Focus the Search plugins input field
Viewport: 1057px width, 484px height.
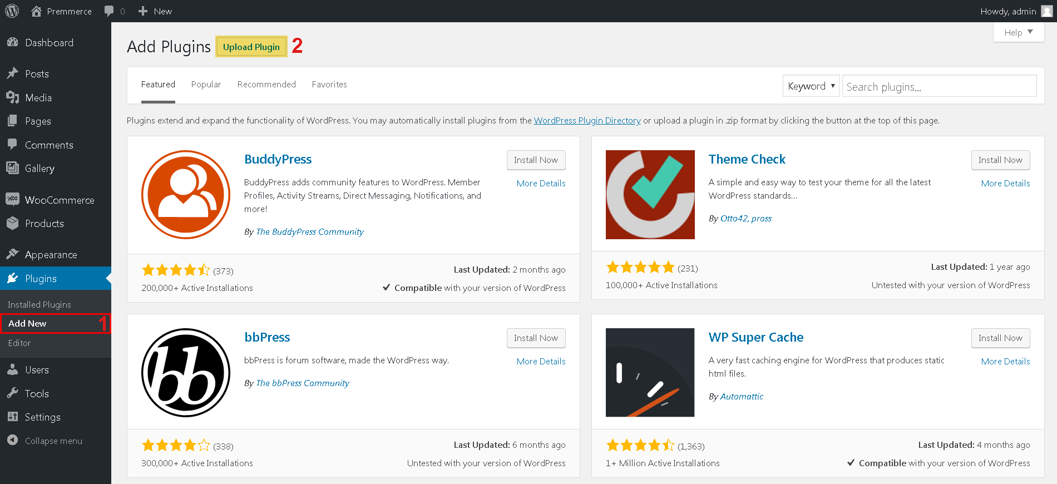(939, 86)
